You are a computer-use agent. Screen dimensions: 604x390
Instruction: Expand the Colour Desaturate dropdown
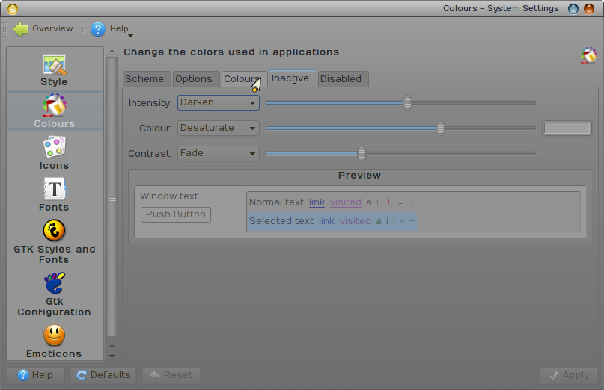[219, 128]
